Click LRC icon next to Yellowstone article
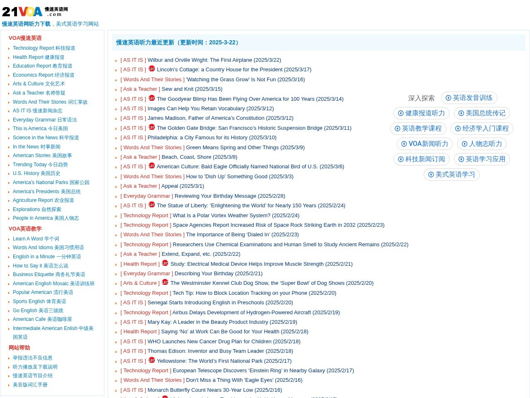The width and height of the screenshot is (530, 398). pos(152,360)
